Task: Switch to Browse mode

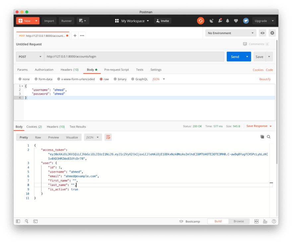Action: [x=239, y=221]
